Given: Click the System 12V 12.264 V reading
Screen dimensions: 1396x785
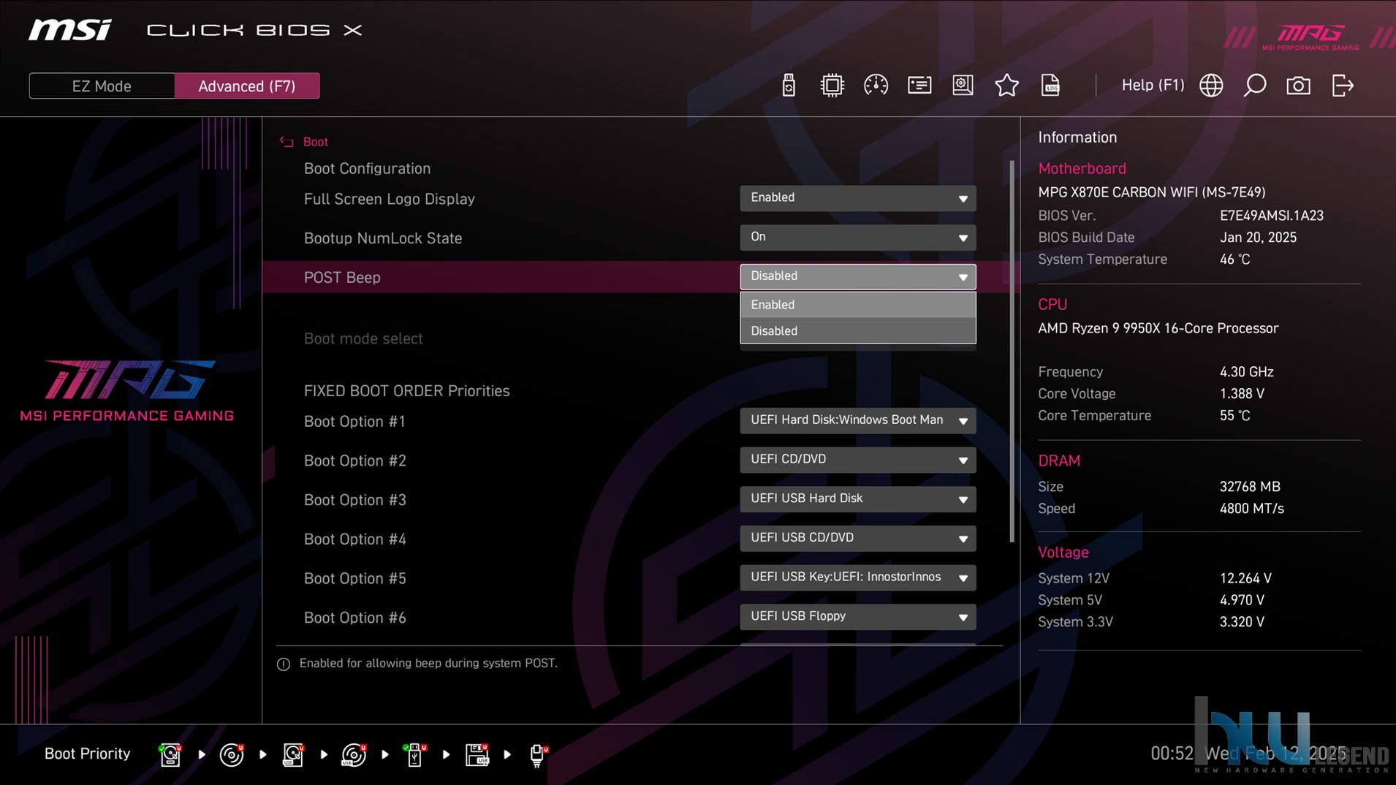Looking at the screenshot, I should [x=1245, y=578].
